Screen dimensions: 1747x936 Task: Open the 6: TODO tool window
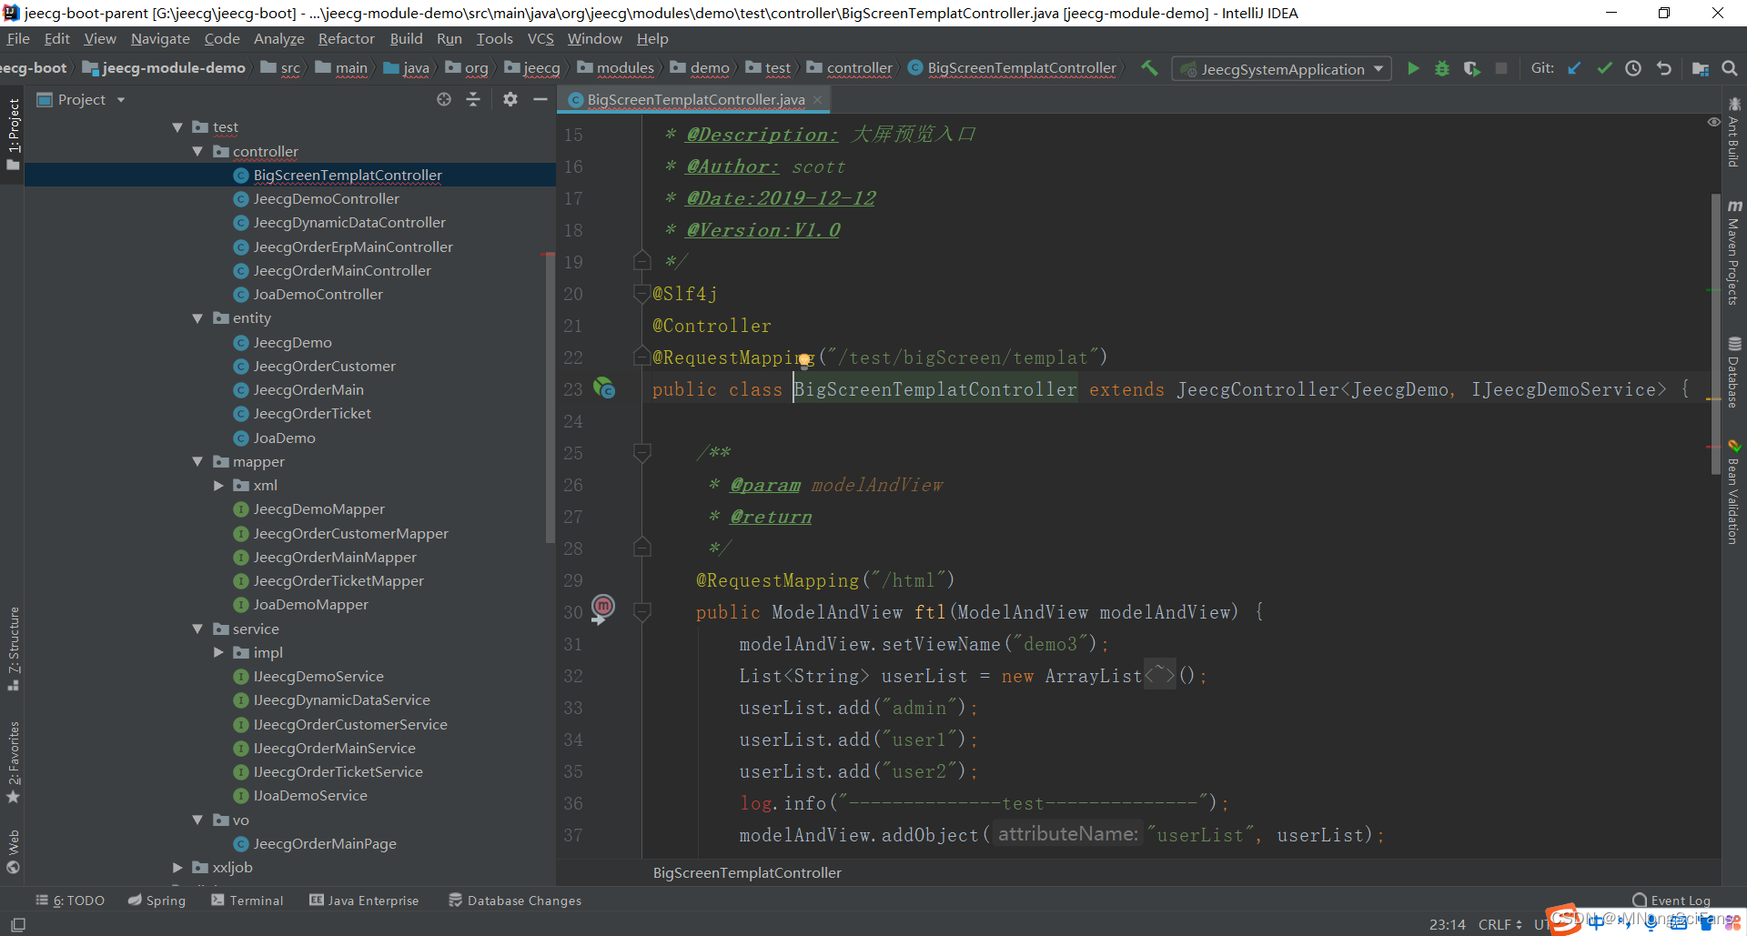click(70, 901)
